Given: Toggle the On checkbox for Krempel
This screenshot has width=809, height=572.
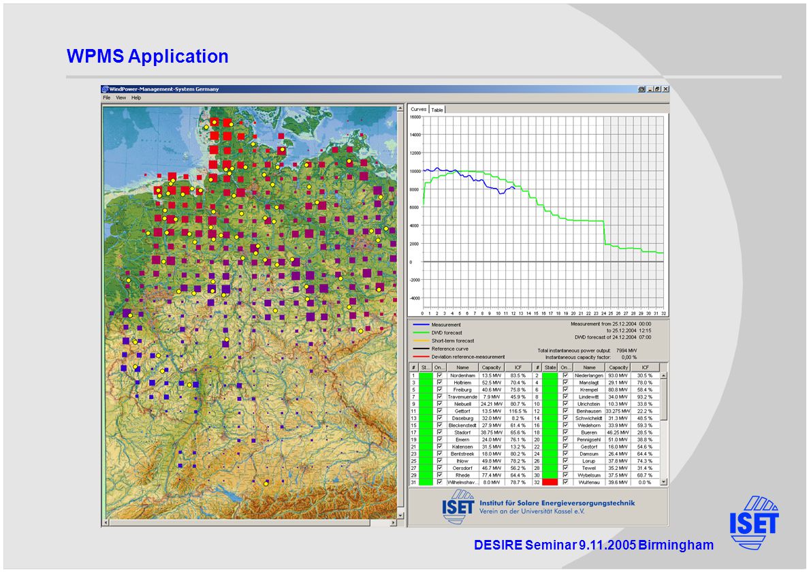Looking at the screenshot, I should [565, 390].
